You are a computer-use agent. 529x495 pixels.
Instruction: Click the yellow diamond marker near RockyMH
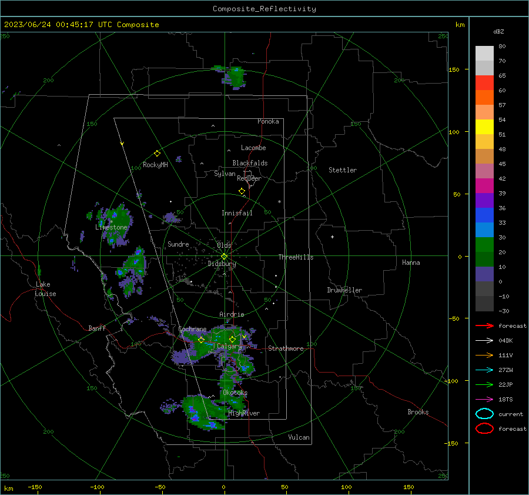click(157, 154)
